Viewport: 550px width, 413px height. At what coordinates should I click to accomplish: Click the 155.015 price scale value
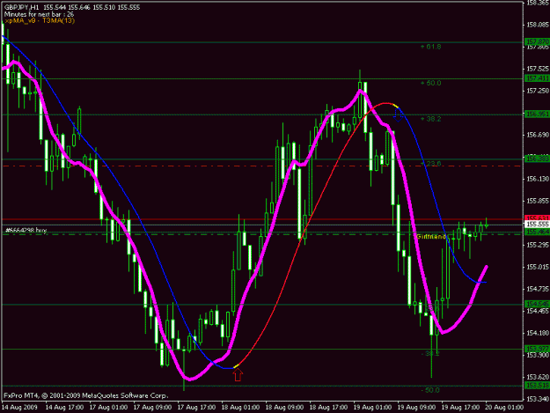pyautogui.click(x=538, y=267)
